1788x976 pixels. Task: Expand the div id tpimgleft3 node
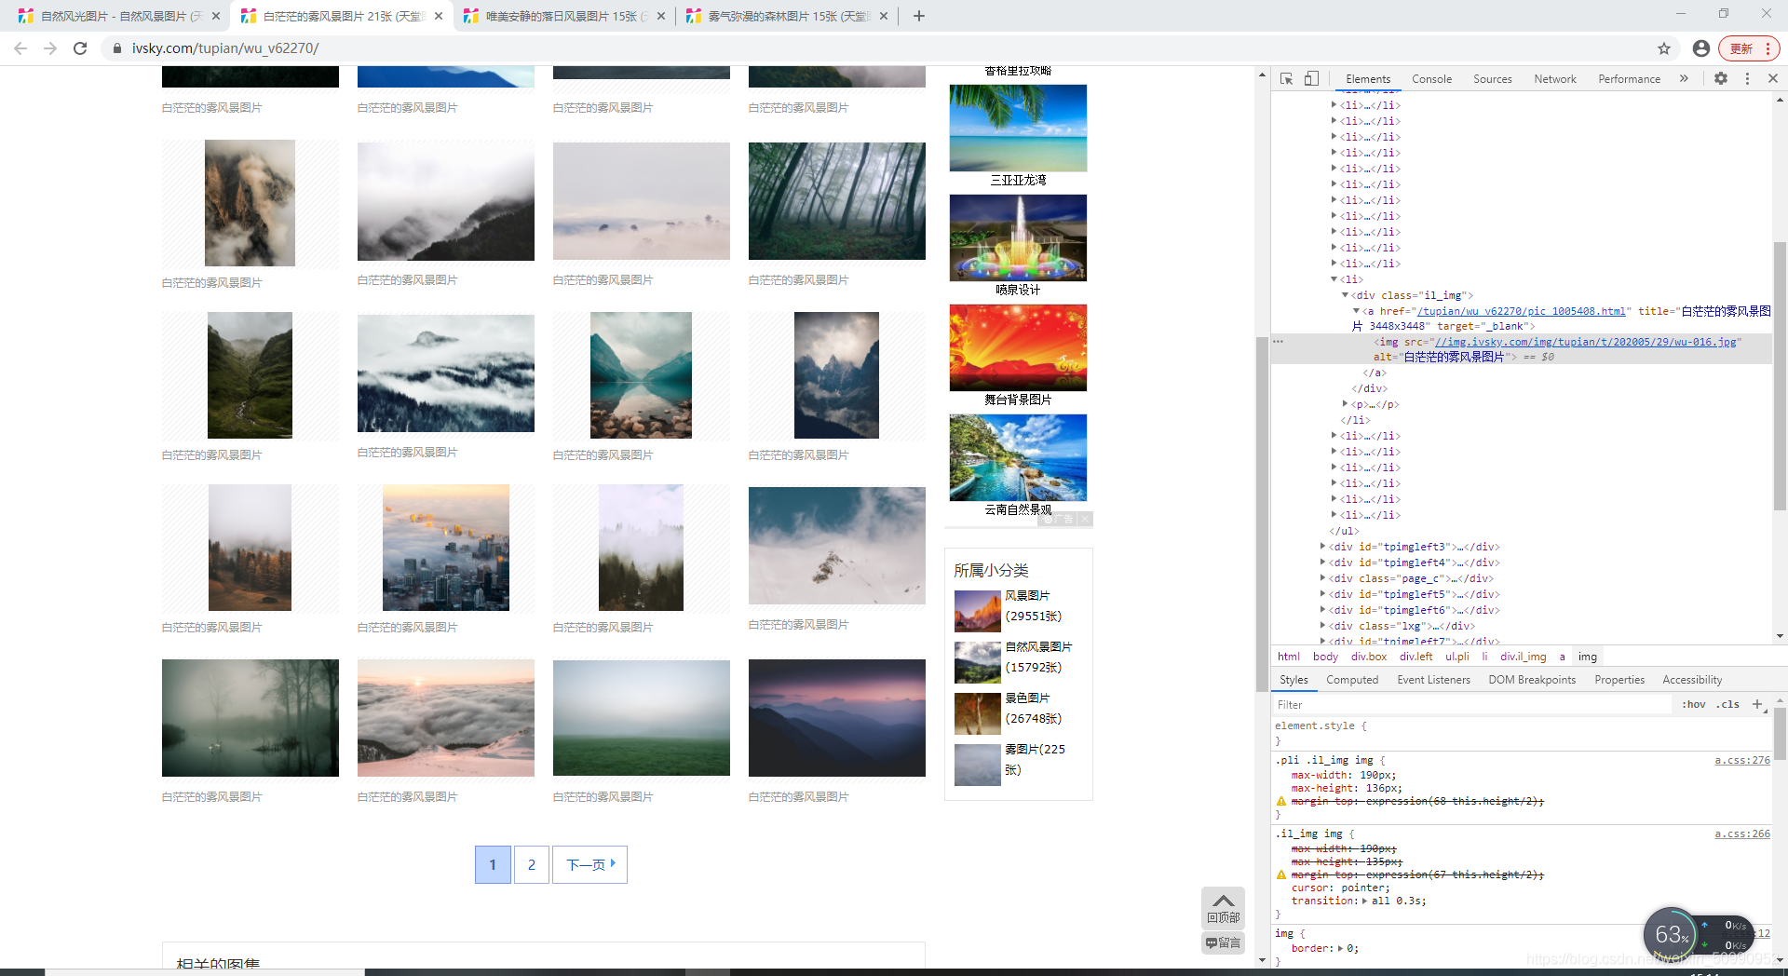[1322, 547]
